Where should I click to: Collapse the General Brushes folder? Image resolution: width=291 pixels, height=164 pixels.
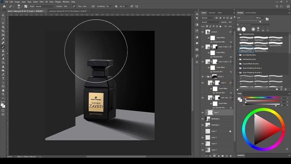coord(238,34)
